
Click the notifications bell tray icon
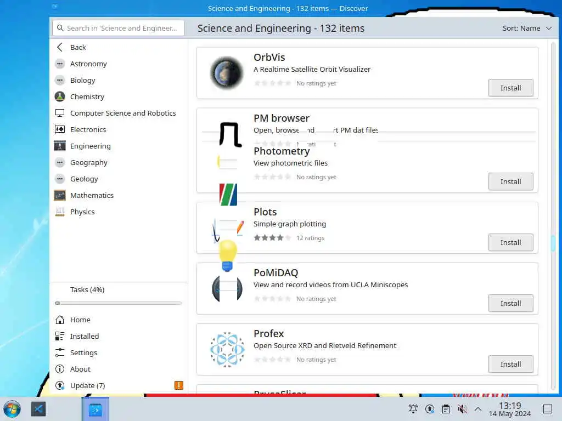[413, 409]
